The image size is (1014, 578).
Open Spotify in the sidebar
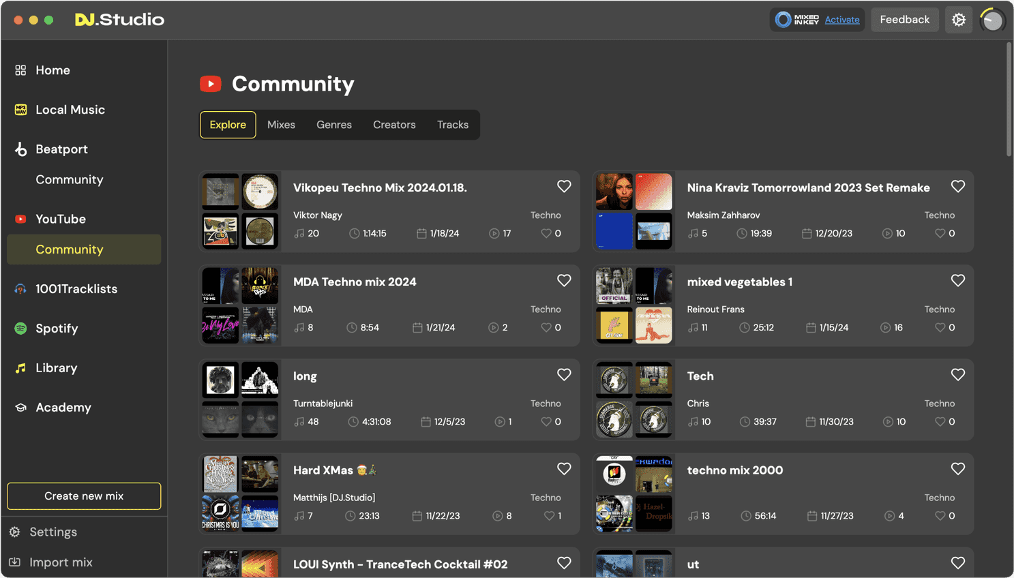click(57, 329)
